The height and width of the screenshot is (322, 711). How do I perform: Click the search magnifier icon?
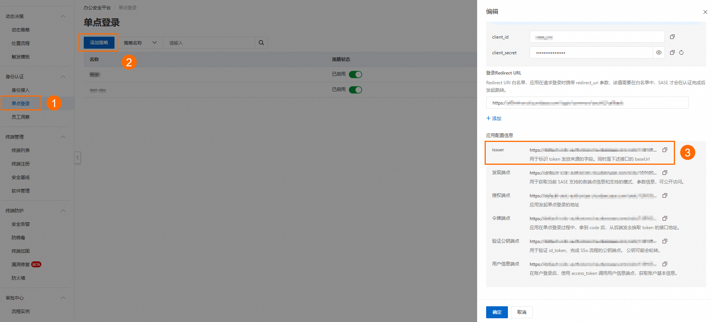[x=261, y=43]
